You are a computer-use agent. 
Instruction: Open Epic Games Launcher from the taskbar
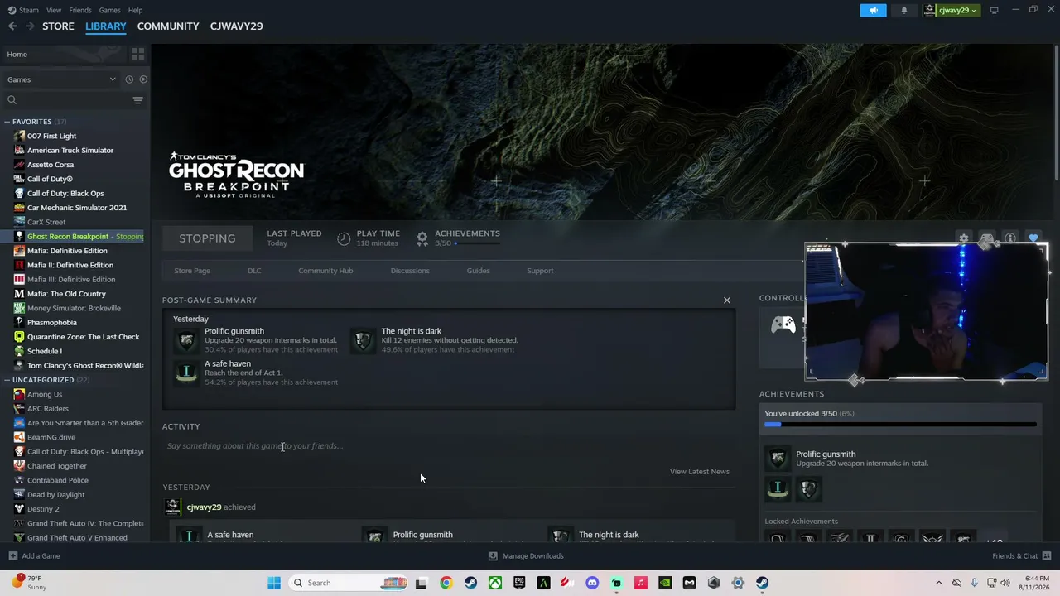519,583
